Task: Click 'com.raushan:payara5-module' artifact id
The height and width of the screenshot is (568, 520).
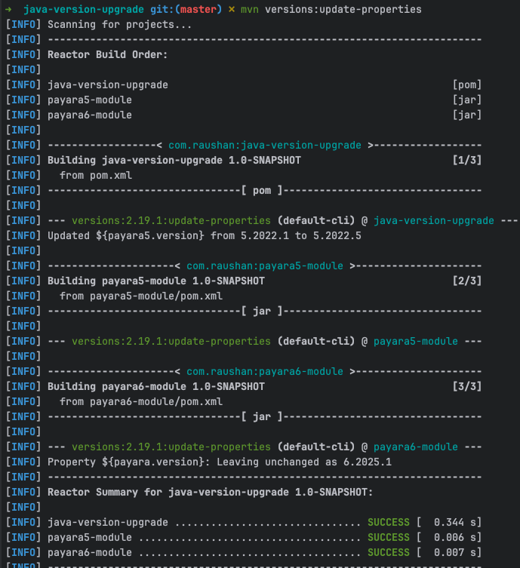Action: point(265,266)
